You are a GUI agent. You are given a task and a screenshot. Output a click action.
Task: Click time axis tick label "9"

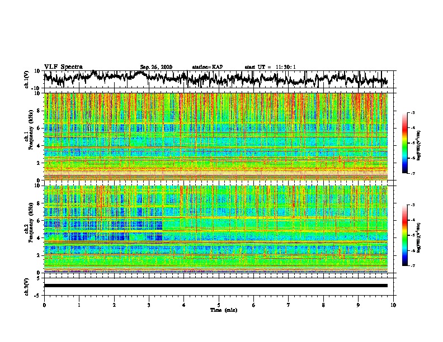(358, 305)
